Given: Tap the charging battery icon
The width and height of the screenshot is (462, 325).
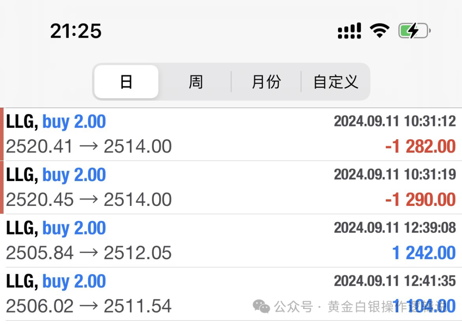Looking at the screenshot, I should click(x=414, y=31).
